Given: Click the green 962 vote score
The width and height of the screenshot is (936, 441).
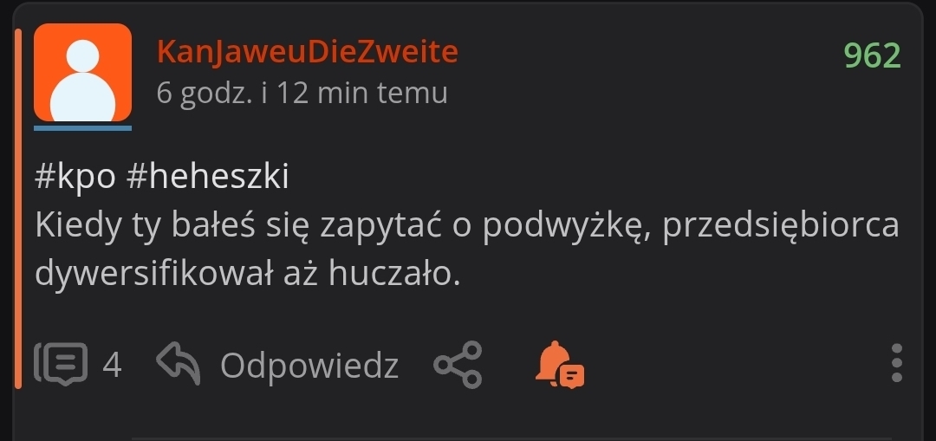Looking at the screenshot, I should 872,55.
